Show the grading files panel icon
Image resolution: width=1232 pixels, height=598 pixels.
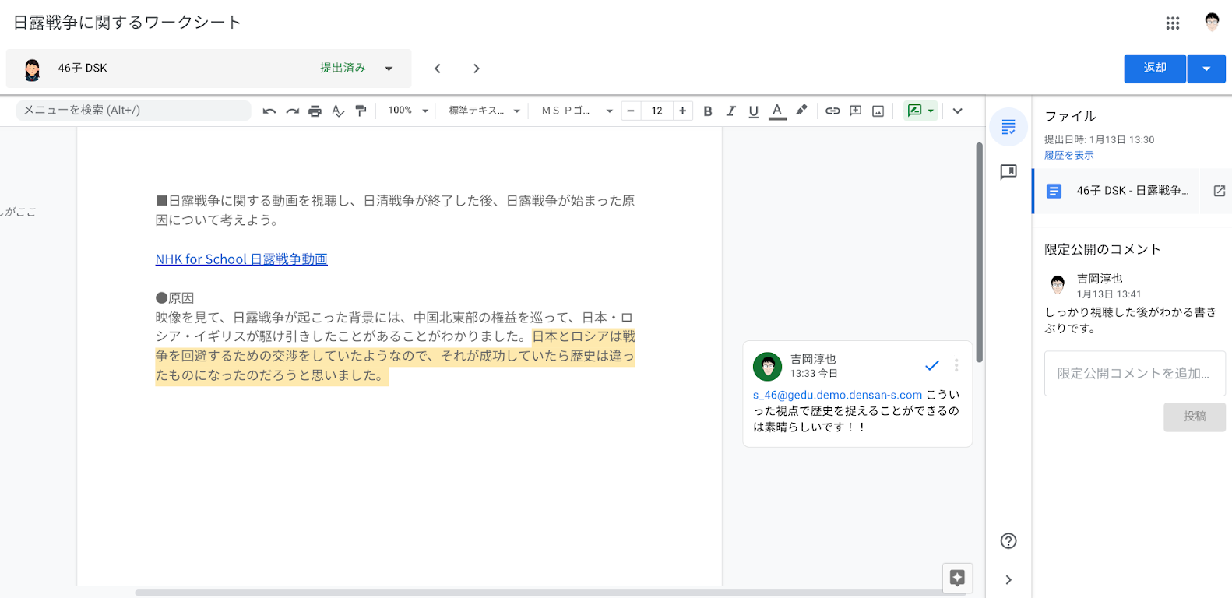pyautogui.click(x=1008, y=127)
